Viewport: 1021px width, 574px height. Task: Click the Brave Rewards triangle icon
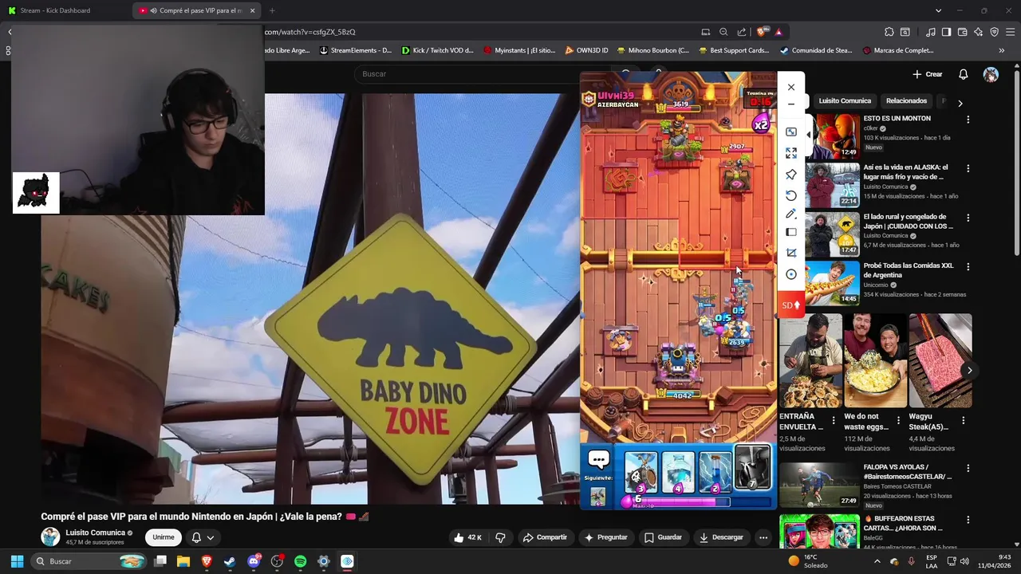coord(779,32)
